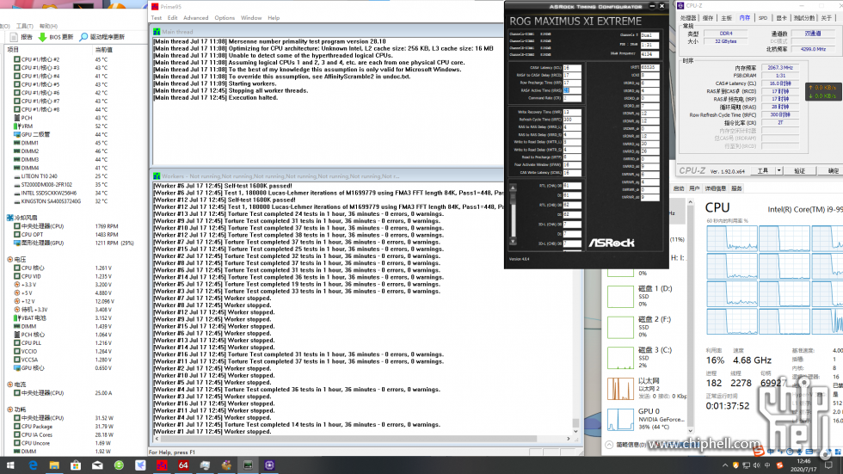Select 磁盘 1 (D:) in Task Manager sidebar
This screenshot has height=474, width=843.
pos(646,296)
